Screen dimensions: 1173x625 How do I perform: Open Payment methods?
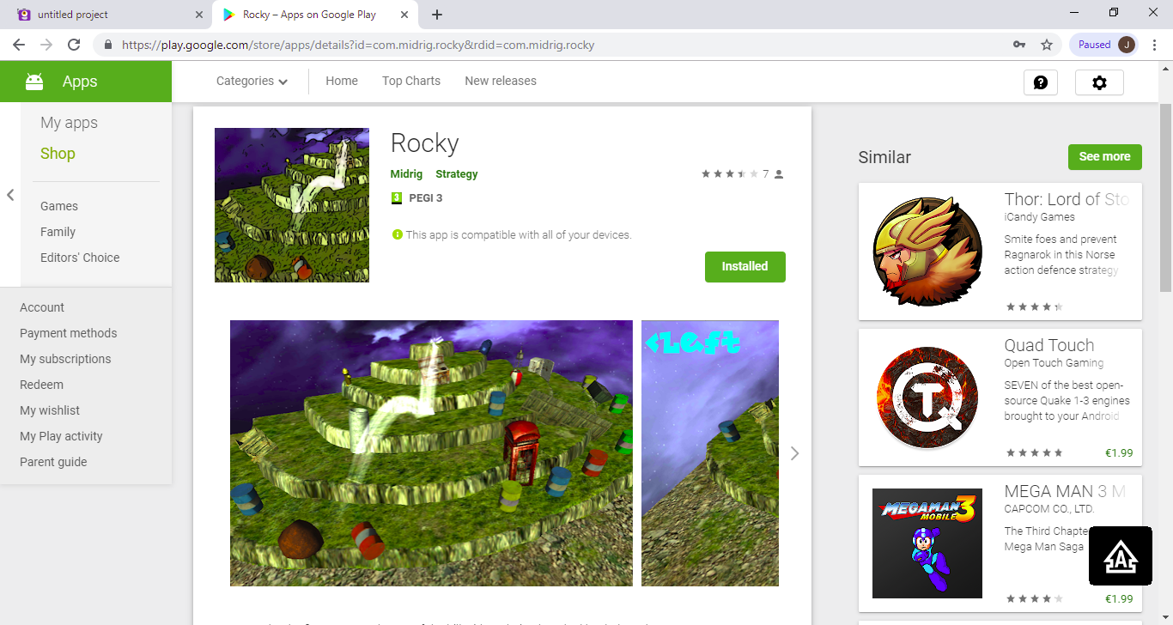click(69, 333)
